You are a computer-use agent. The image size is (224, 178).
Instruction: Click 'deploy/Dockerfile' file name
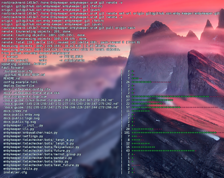pyautogui.click(x=19, y=86)
